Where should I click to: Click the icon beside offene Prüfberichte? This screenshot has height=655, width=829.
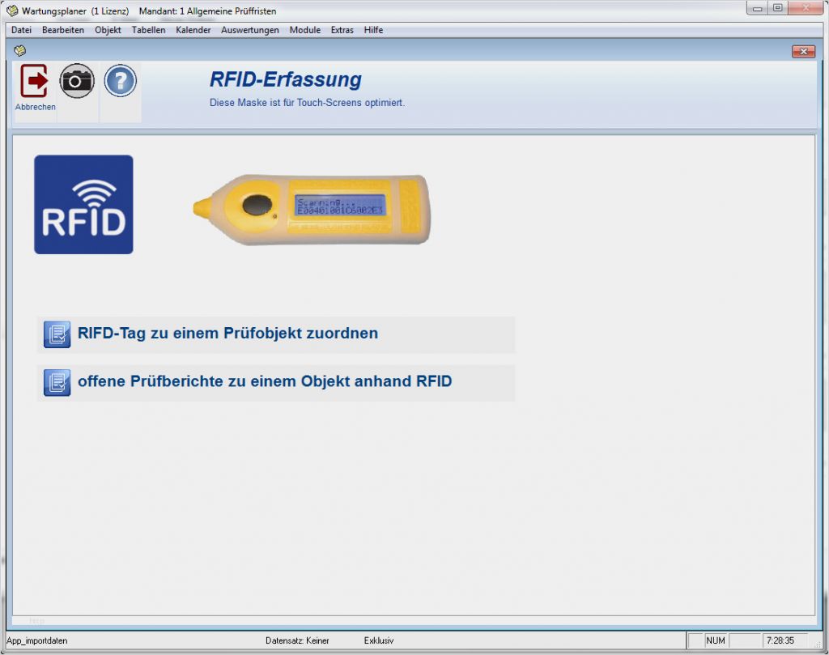tap(57, 382)
